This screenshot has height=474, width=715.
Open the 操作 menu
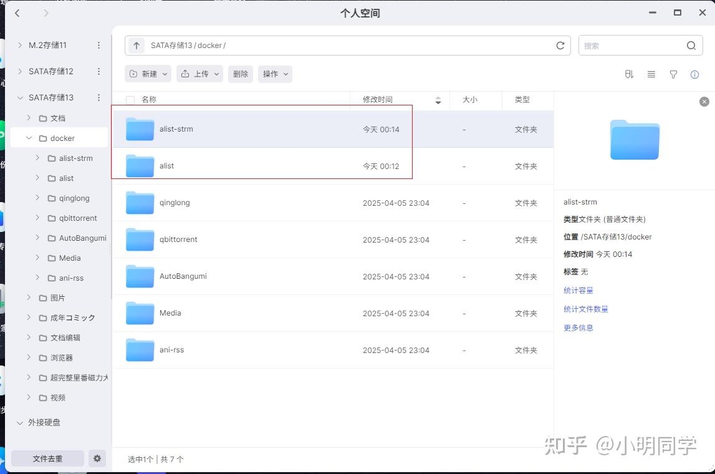click(275, 74)
